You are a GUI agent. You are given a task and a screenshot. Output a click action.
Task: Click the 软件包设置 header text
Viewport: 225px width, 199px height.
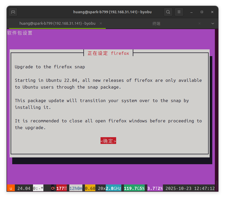pyautogui.click(x=20, y=33)
